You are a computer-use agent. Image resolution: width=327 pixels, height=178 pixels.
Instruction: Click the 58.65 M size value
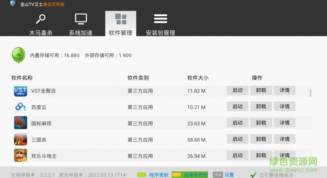(196, 140)
